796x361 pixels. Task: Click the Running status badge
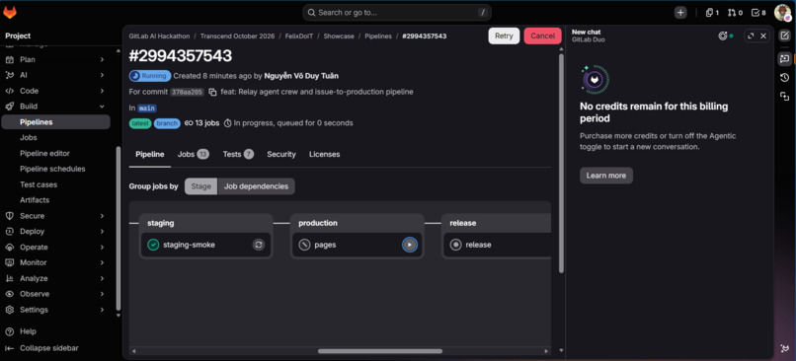pos(150,76)
